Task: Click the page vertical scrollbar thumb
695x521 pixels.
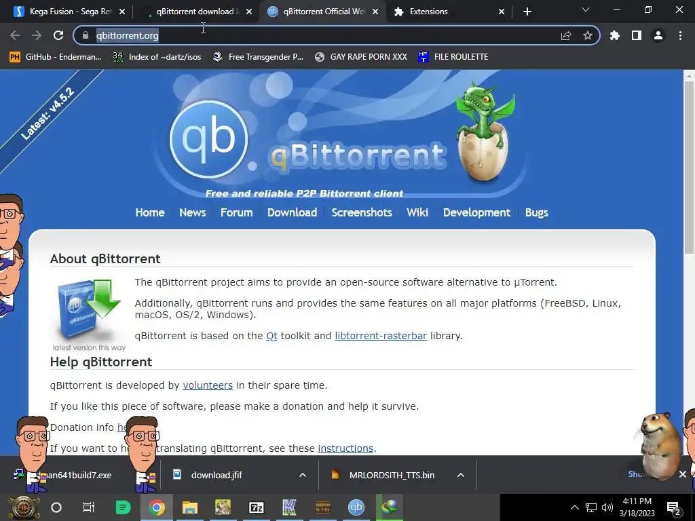Action: point(689,168)
